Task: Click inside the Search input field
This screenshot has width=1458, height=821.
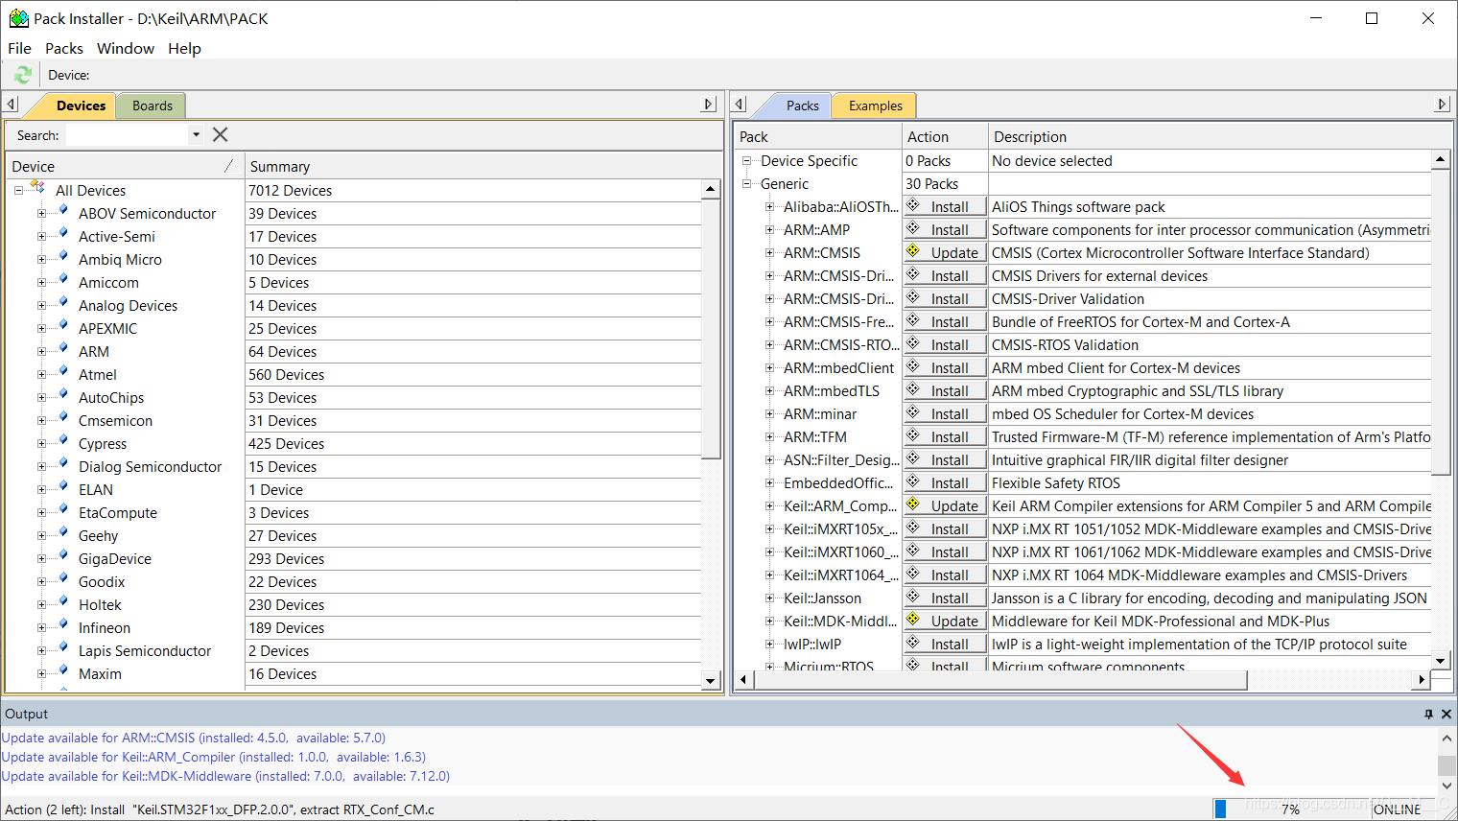Action: pos(127,135)
